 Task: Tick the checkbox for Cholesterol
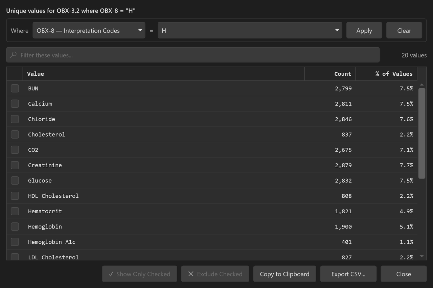[x=15, y=134]
